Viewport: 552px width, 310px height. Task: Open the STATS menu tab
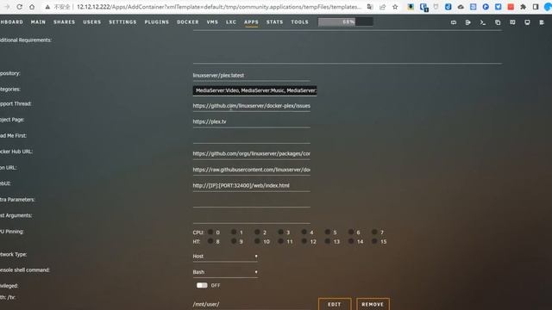click(274, 22)
